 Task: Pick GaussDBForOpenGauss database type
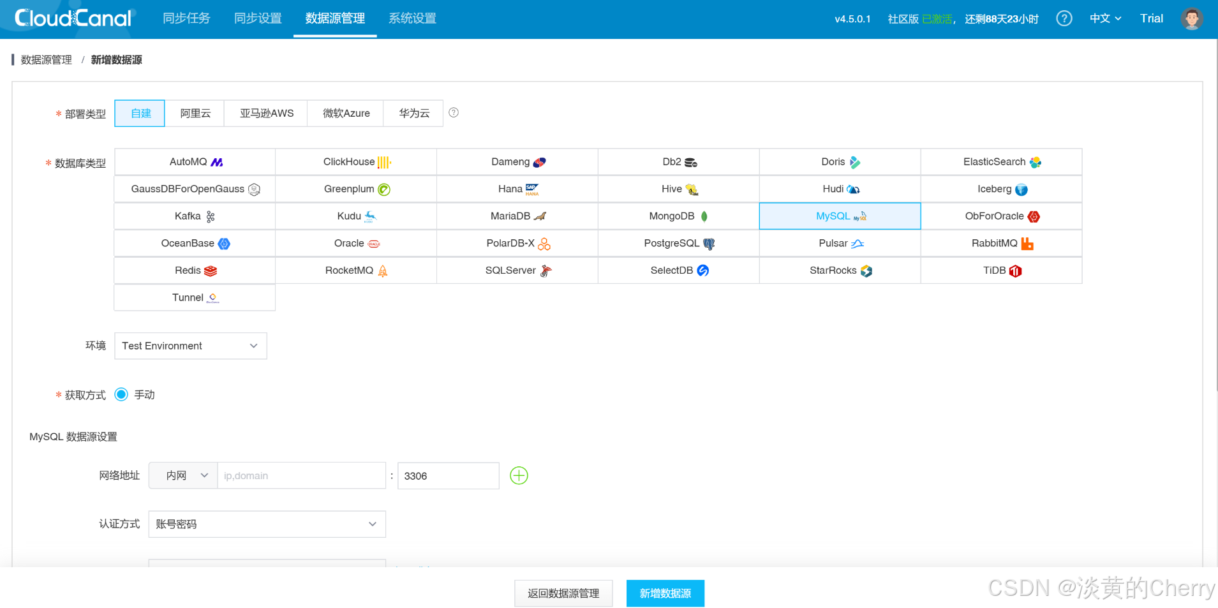(x=195, y=189)
